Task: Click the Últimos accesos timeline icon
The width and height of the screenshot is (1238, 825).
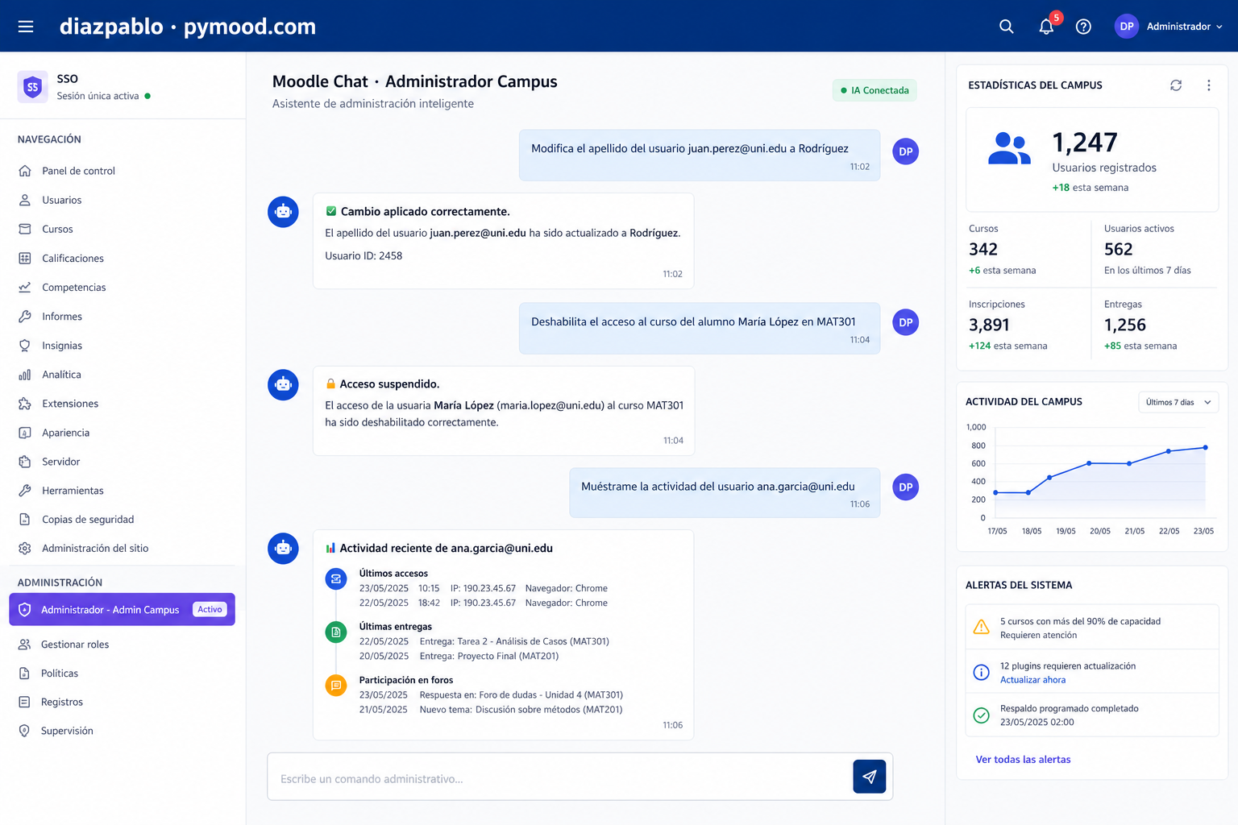Action: pyautogui.click(x=336, y=579)
